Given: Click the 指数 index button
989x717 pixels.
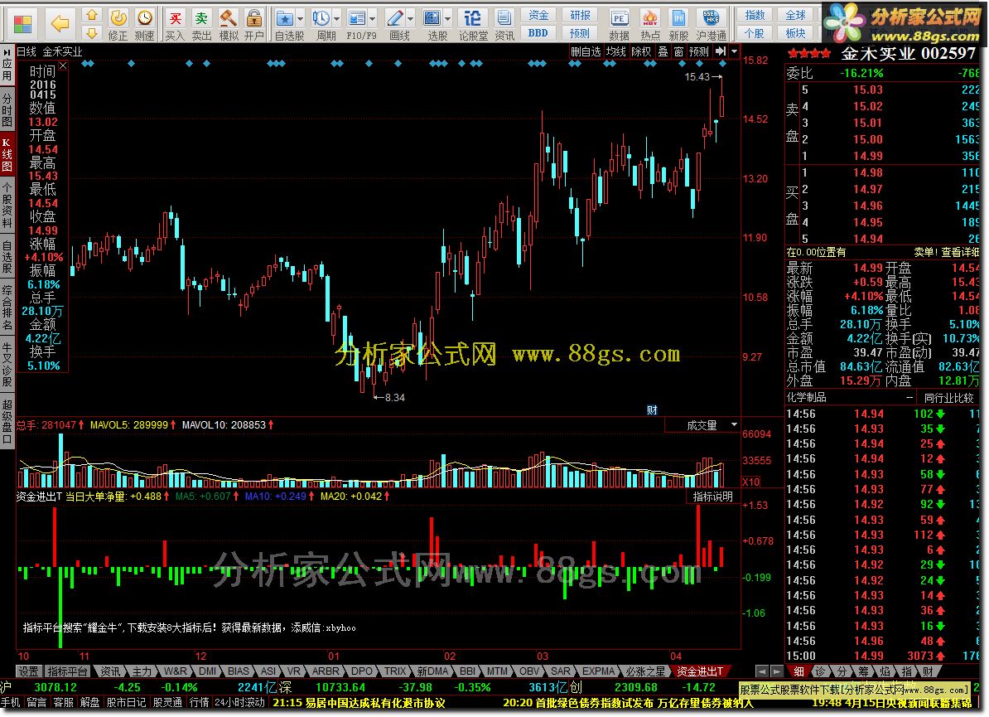Looking at the screenshot, I should 755,15.
